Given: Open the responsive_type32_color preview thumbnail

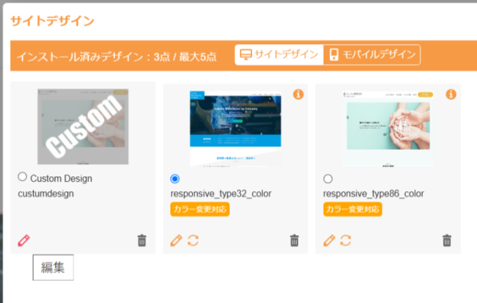Looking at the screenshot, I should pos(236,129).
